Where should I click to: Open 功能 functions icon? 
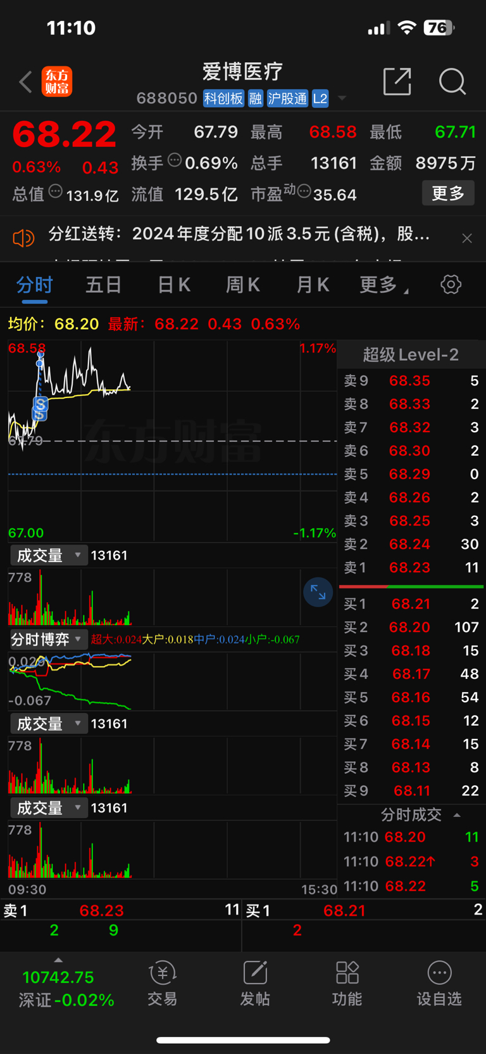pos(347,983)
